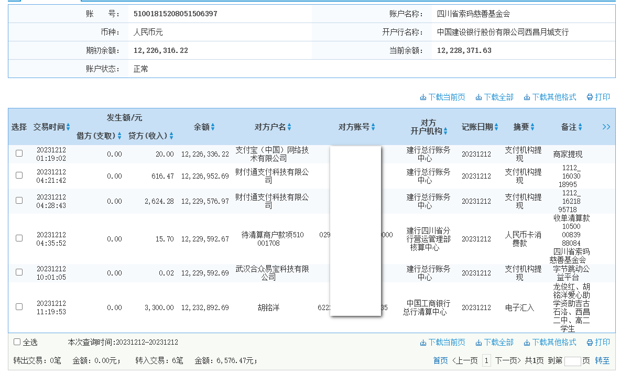
Task: Click download icon beside top 下载其他格式
Action: coord(527,97)
